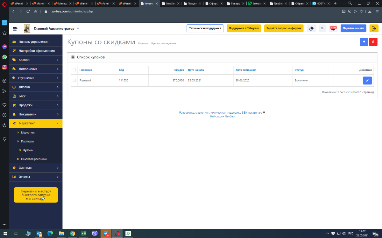The image size is (382, 238).
Task: Click the RSS feed icon
Action: pyautogui.click(x=322, y=28)
